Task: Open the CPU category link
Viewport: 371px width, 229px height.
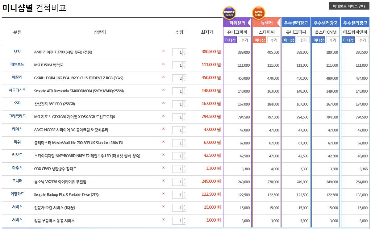Action: click(17, 51)
